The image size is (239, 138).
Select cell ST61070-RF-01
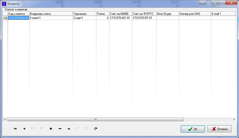[144, 18]
